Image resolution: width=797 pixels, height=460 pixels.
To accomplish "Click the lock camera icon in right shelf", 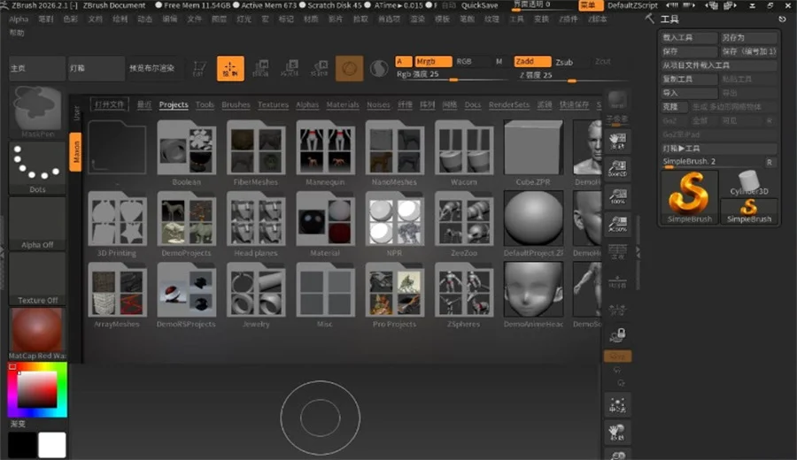I will (x=617, y=334).
